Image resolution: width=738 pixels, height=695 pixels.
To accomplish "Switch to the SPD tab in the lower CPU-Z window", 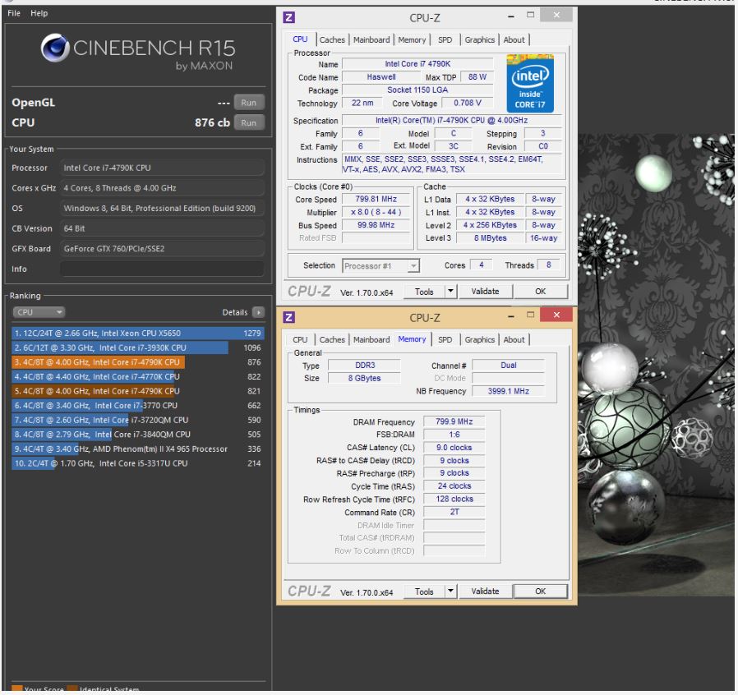I will coord(445,339).
